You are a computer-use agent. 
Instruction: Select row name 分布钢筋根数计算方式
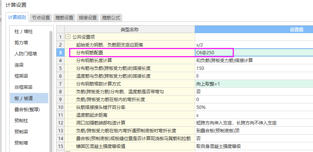[99, 84]
